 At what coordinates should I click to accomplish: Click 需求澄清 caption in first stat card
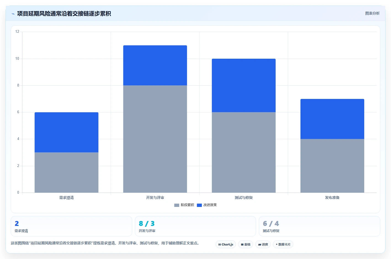(21, 231)
